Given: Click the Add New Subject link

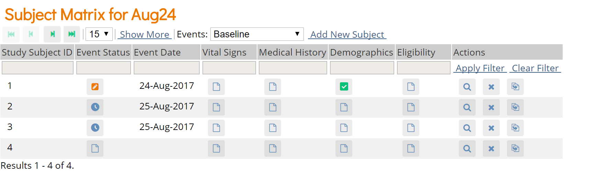Looking at the screenshot, I should 347,35.
